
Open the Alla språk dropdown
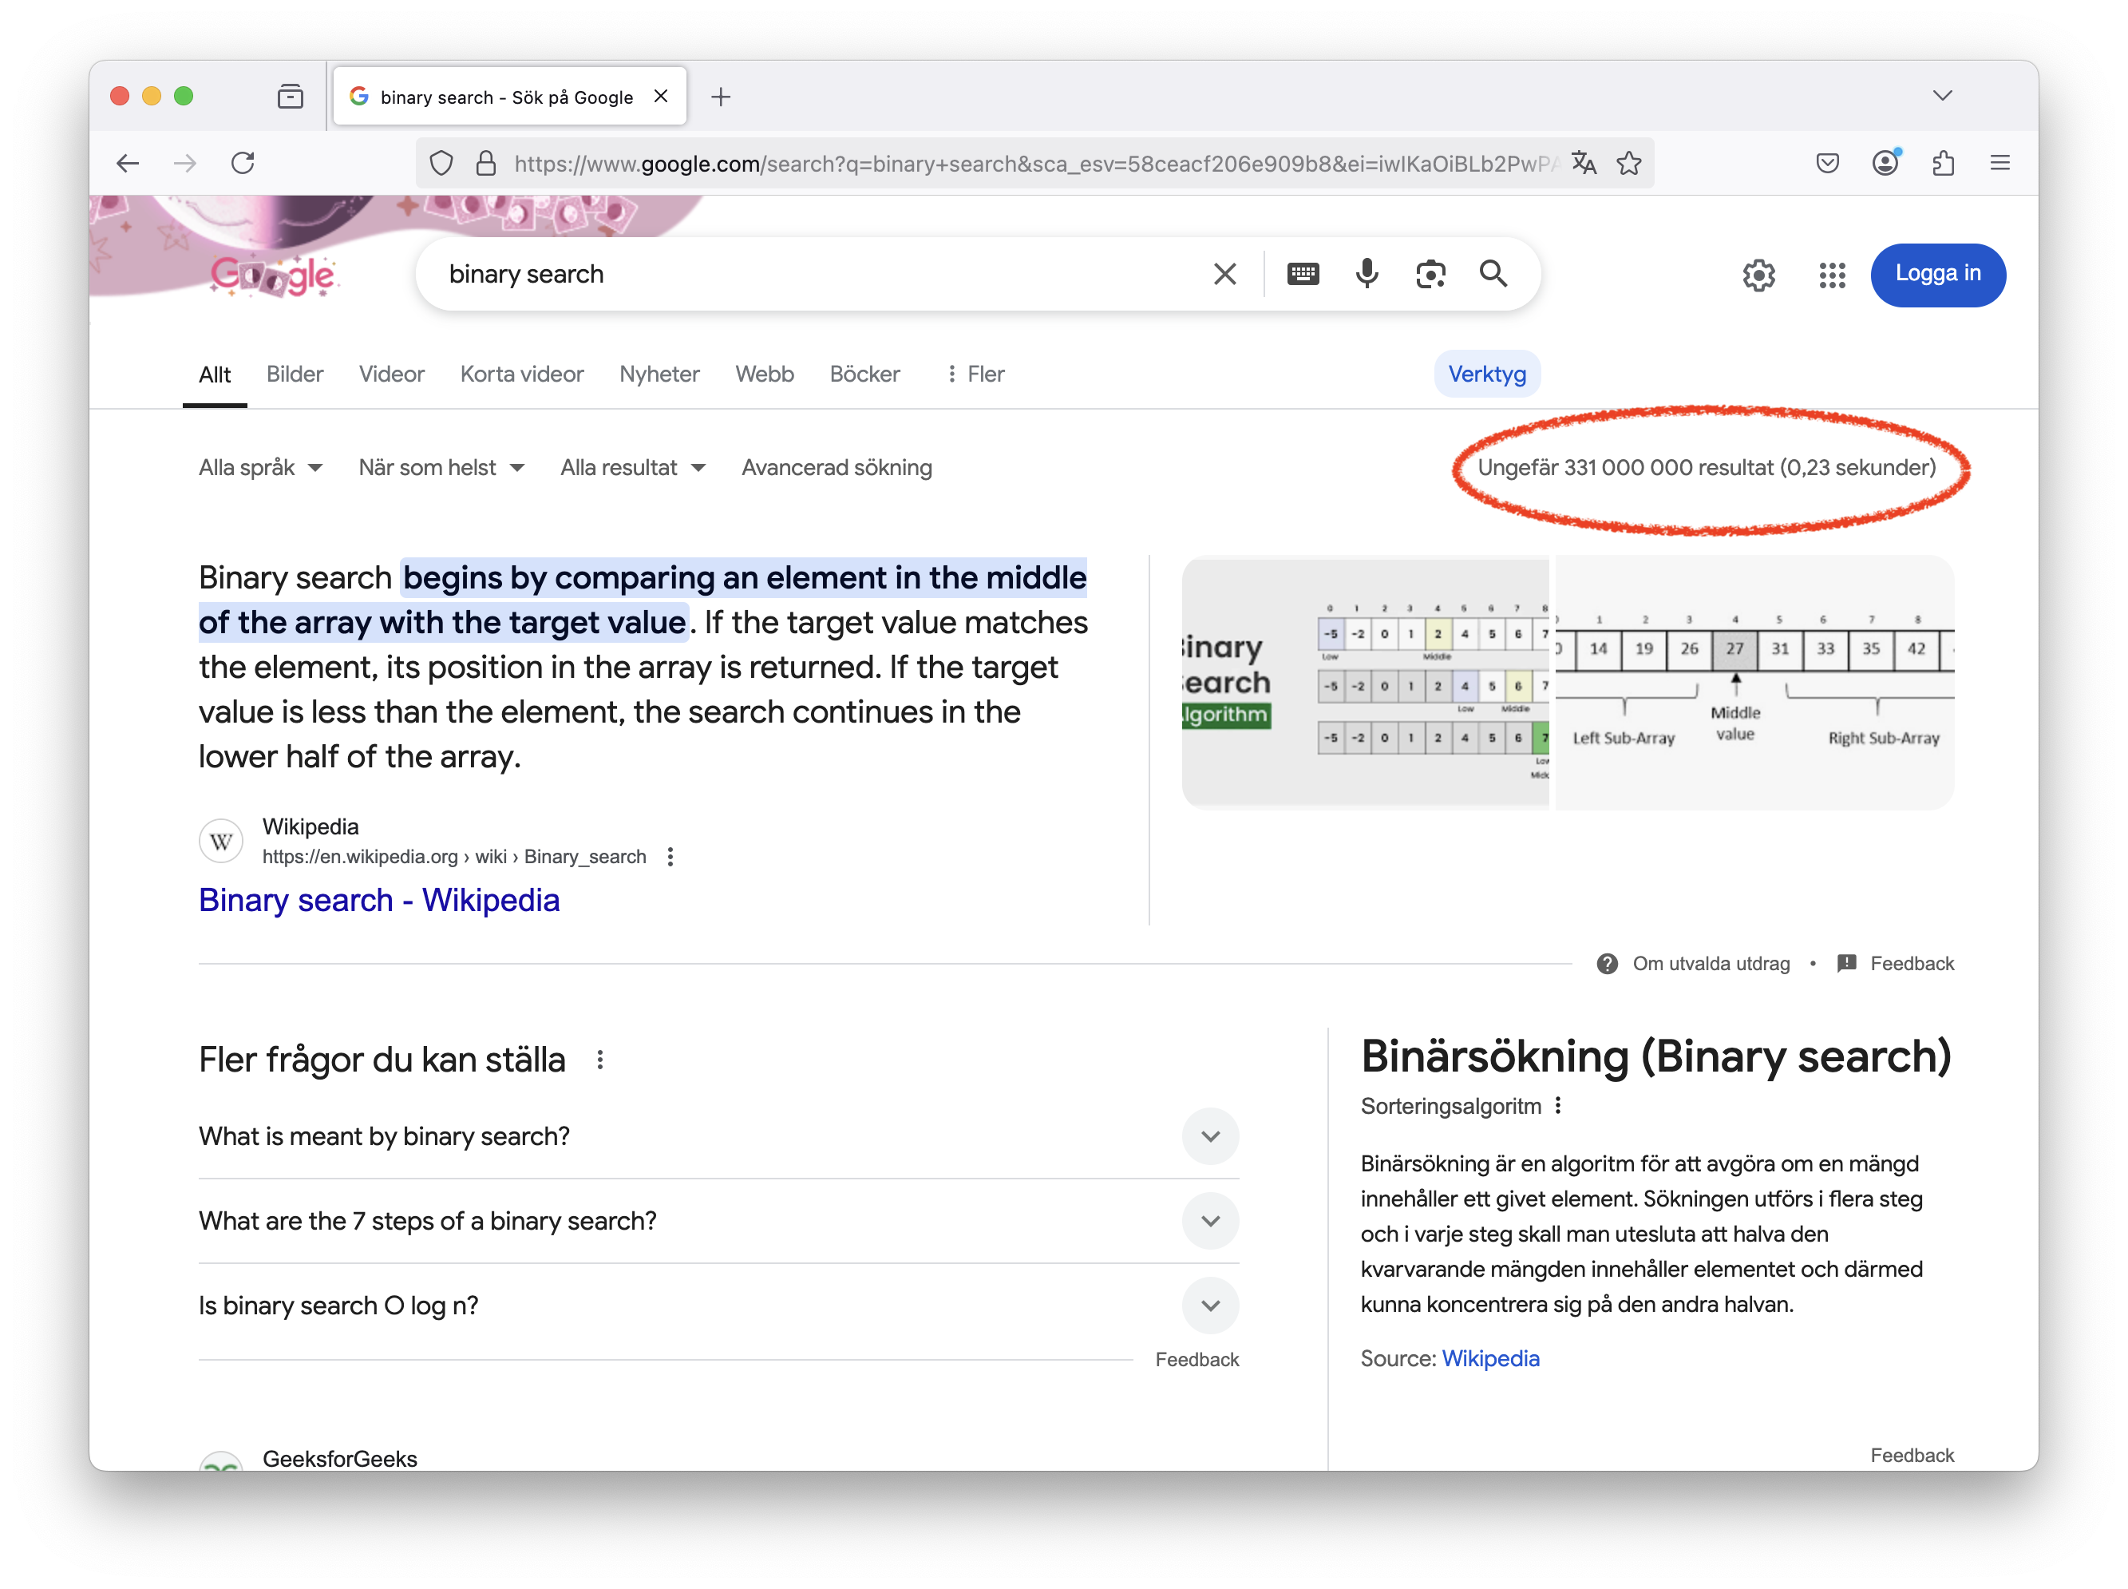tap(259, 467)
